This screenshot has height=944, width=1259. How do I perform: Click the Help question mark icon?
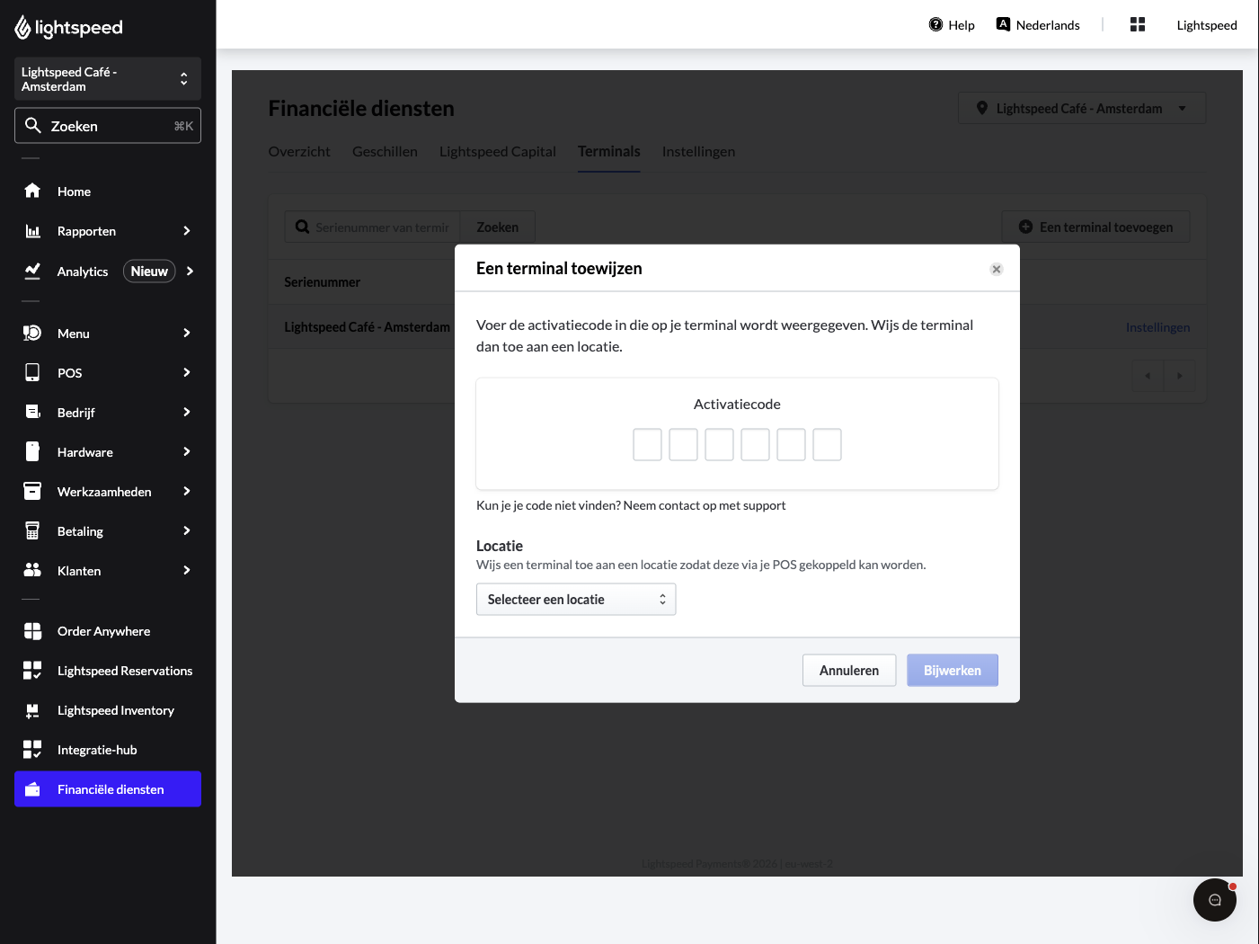coord(935,24)
